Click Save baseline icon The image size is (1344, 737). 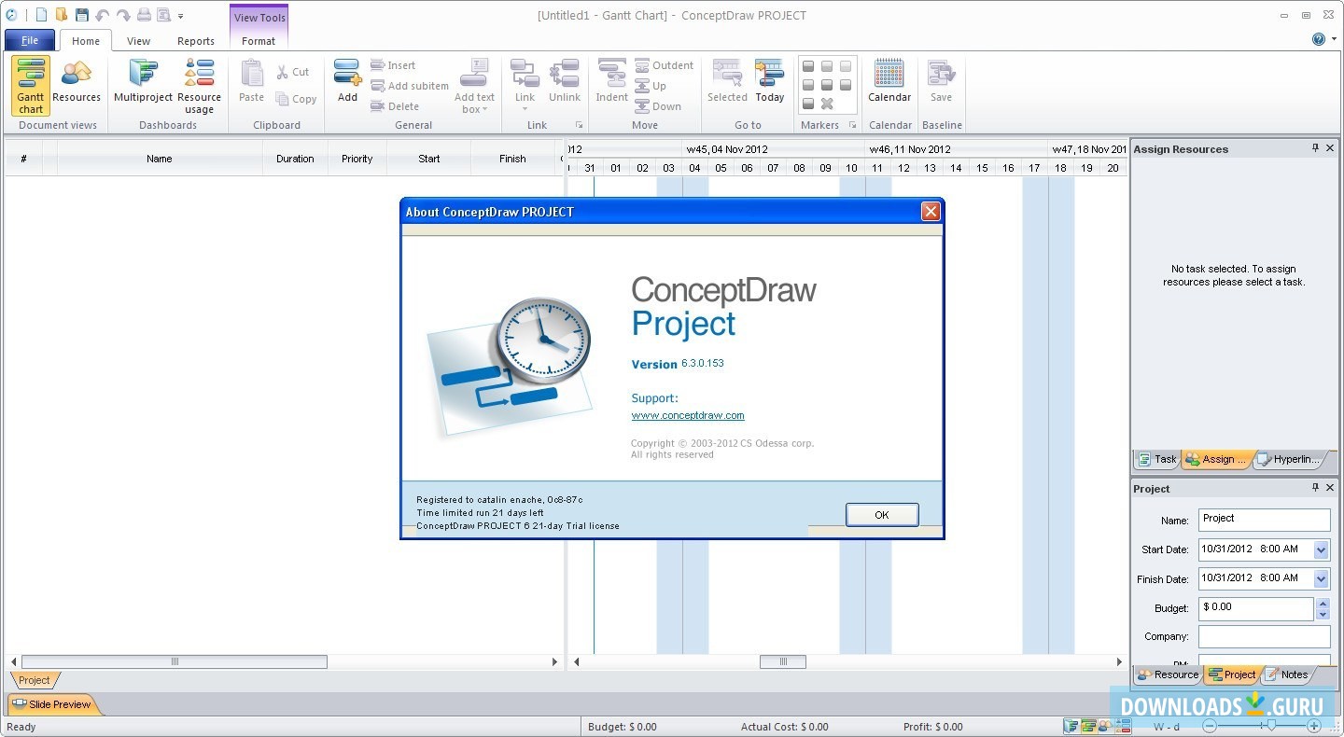click(x=941, y=80)
